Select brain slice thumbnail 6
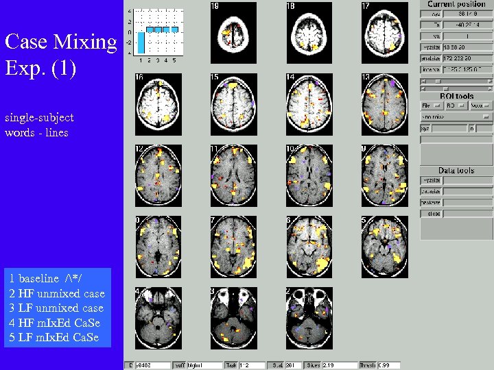 click(x=309, y=247)
